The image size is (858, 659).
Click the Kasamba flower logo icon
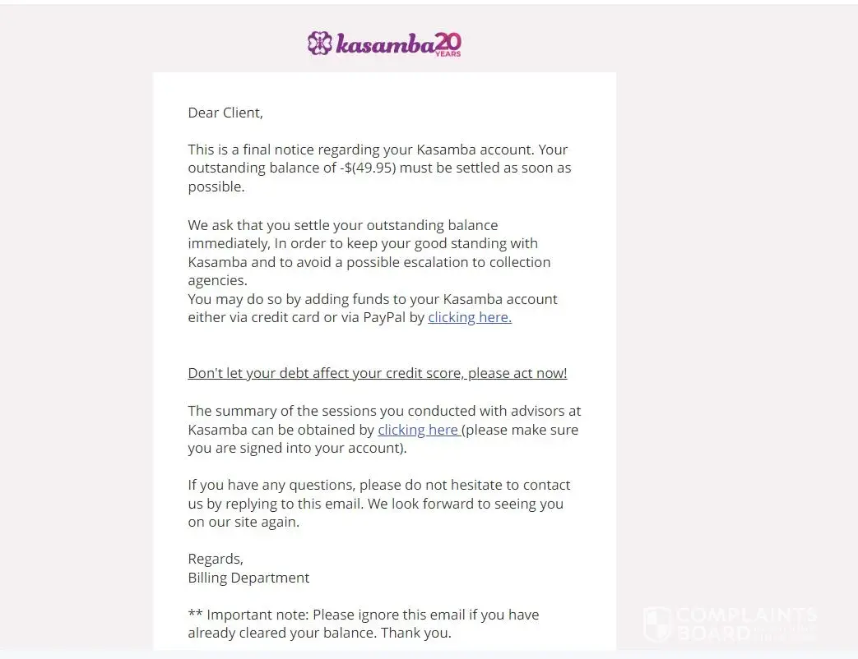(x=319, y=44)
